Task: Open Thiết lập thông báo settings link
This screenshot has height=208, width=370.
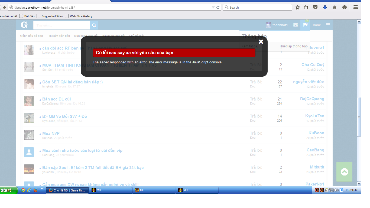Action: coord(293,46)
